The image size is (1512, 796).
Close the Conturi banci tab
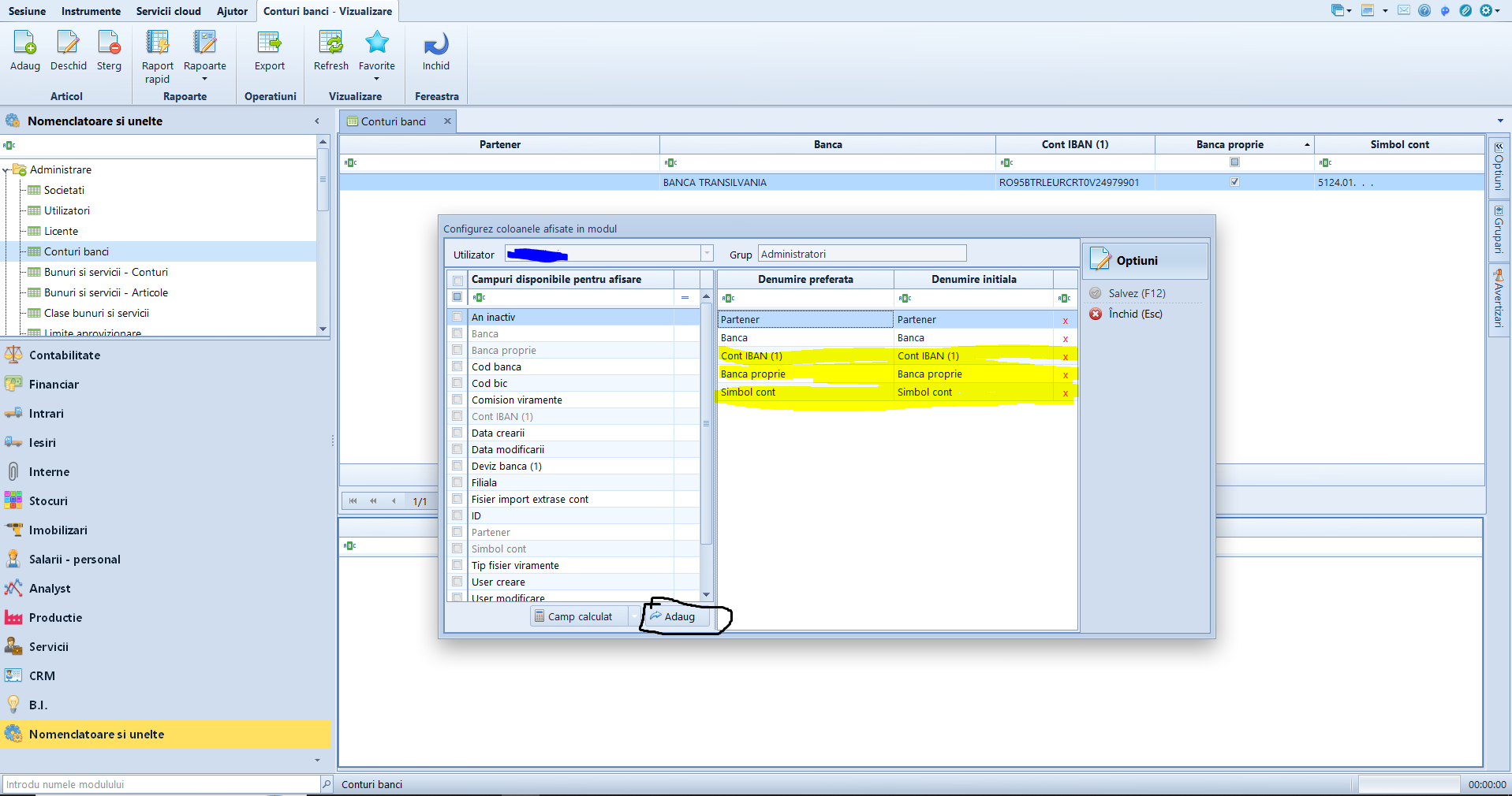click(447, 121)
